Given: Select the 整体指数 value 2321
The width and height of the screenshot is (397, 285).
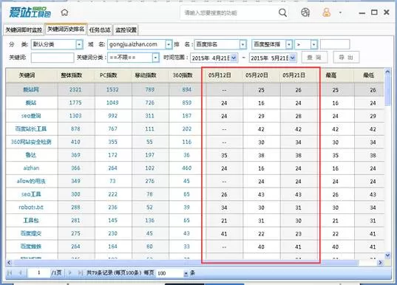Looking at the screenshot, I should 75,89.
